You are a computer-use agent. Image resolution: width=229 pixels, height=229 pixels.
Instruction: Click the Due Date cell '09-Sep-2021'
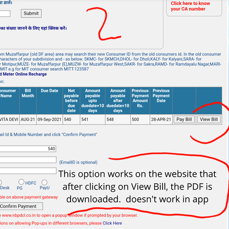(x=49, y=120)
